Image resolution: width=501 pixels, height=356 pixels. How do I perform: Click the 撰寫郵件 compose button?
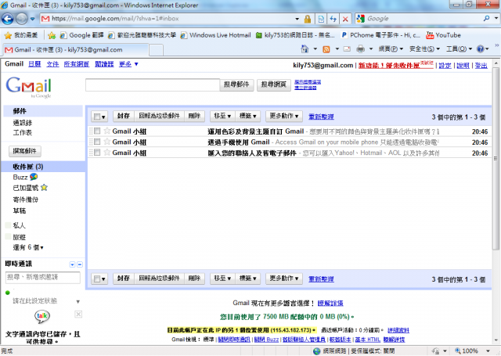coord(25,151)
